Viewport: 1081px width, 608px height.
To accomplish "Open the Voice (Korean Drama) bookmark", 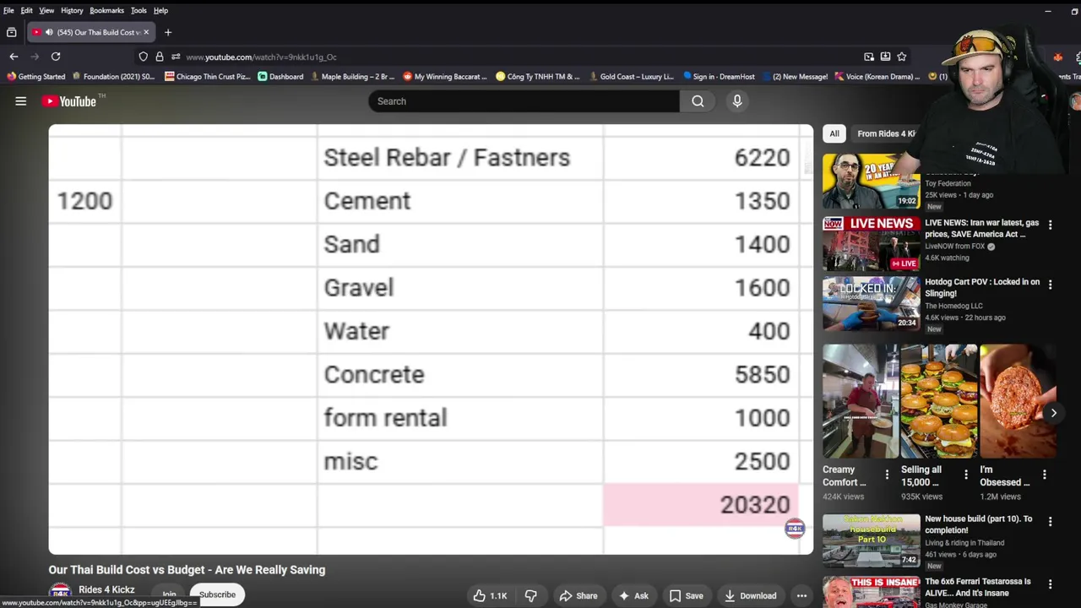I will 877,77.
